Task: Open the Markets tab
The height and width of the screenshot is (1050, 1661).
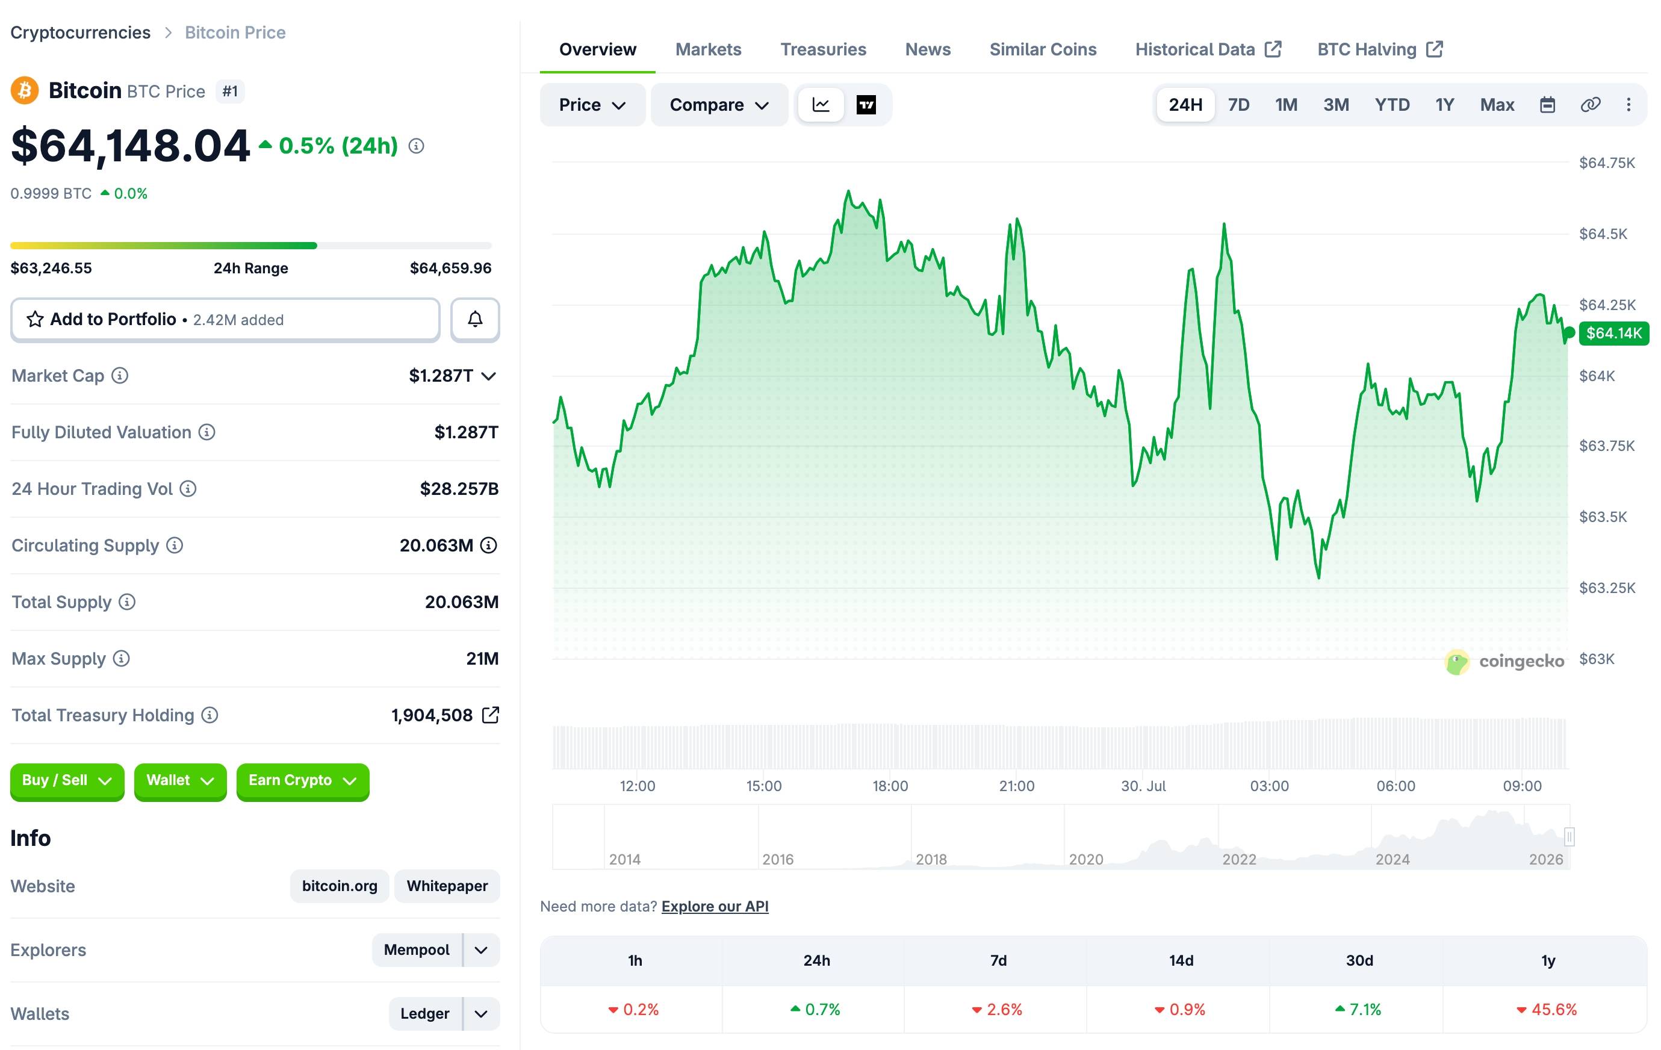Action: click(708, 50)
